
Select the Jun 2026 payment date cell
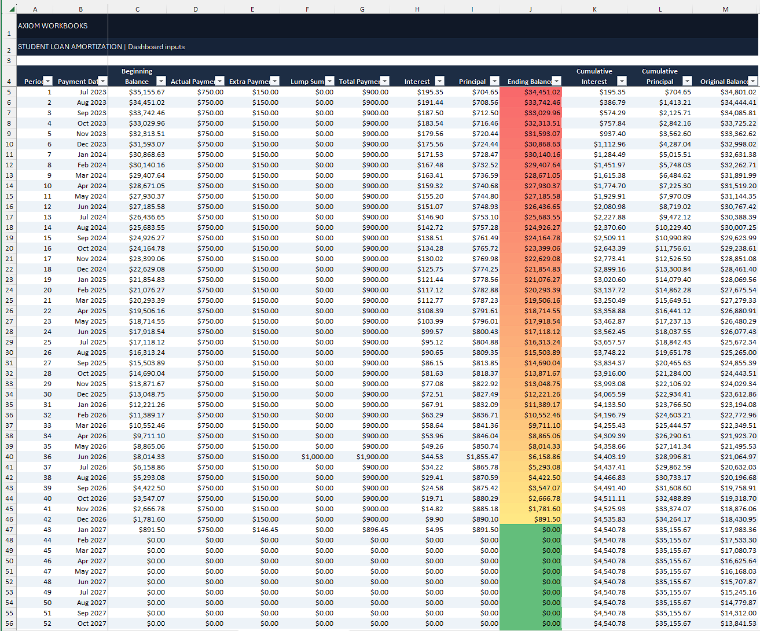point(80,457)
